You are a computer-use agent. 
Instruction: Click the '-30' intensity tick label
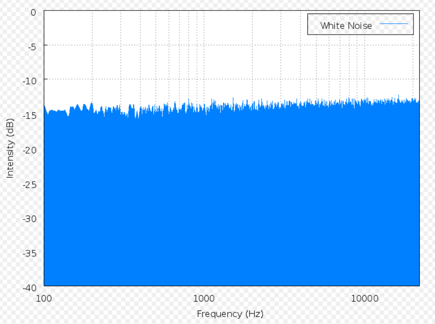tap(29, 219)
